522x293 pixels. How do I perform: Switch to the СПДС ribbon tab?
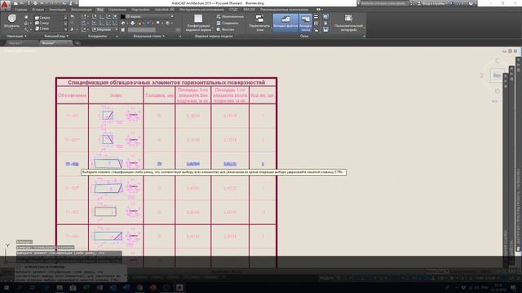click(233, 10)
